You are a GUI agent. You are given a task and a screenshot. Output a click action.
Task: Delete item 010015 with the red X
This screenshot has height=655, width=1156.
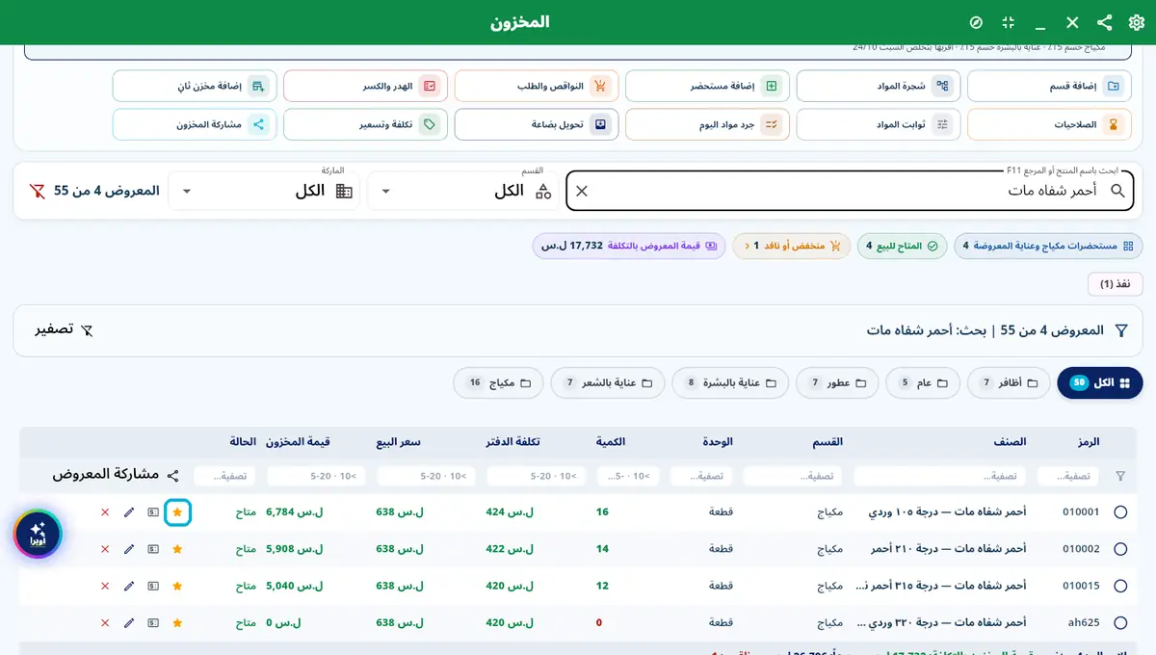(105, 586)
